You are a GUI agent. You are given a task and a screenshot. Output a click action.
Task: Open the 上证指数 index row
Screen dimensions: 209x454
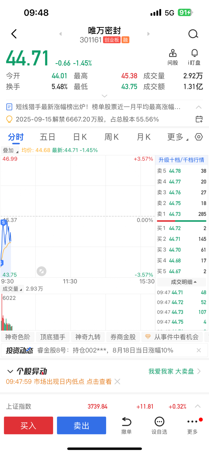[104, 406]
